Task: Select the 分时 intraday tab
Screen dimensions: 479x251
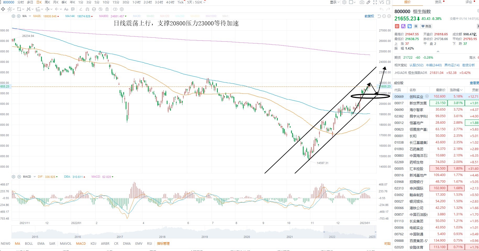Action: click(20, 2)
